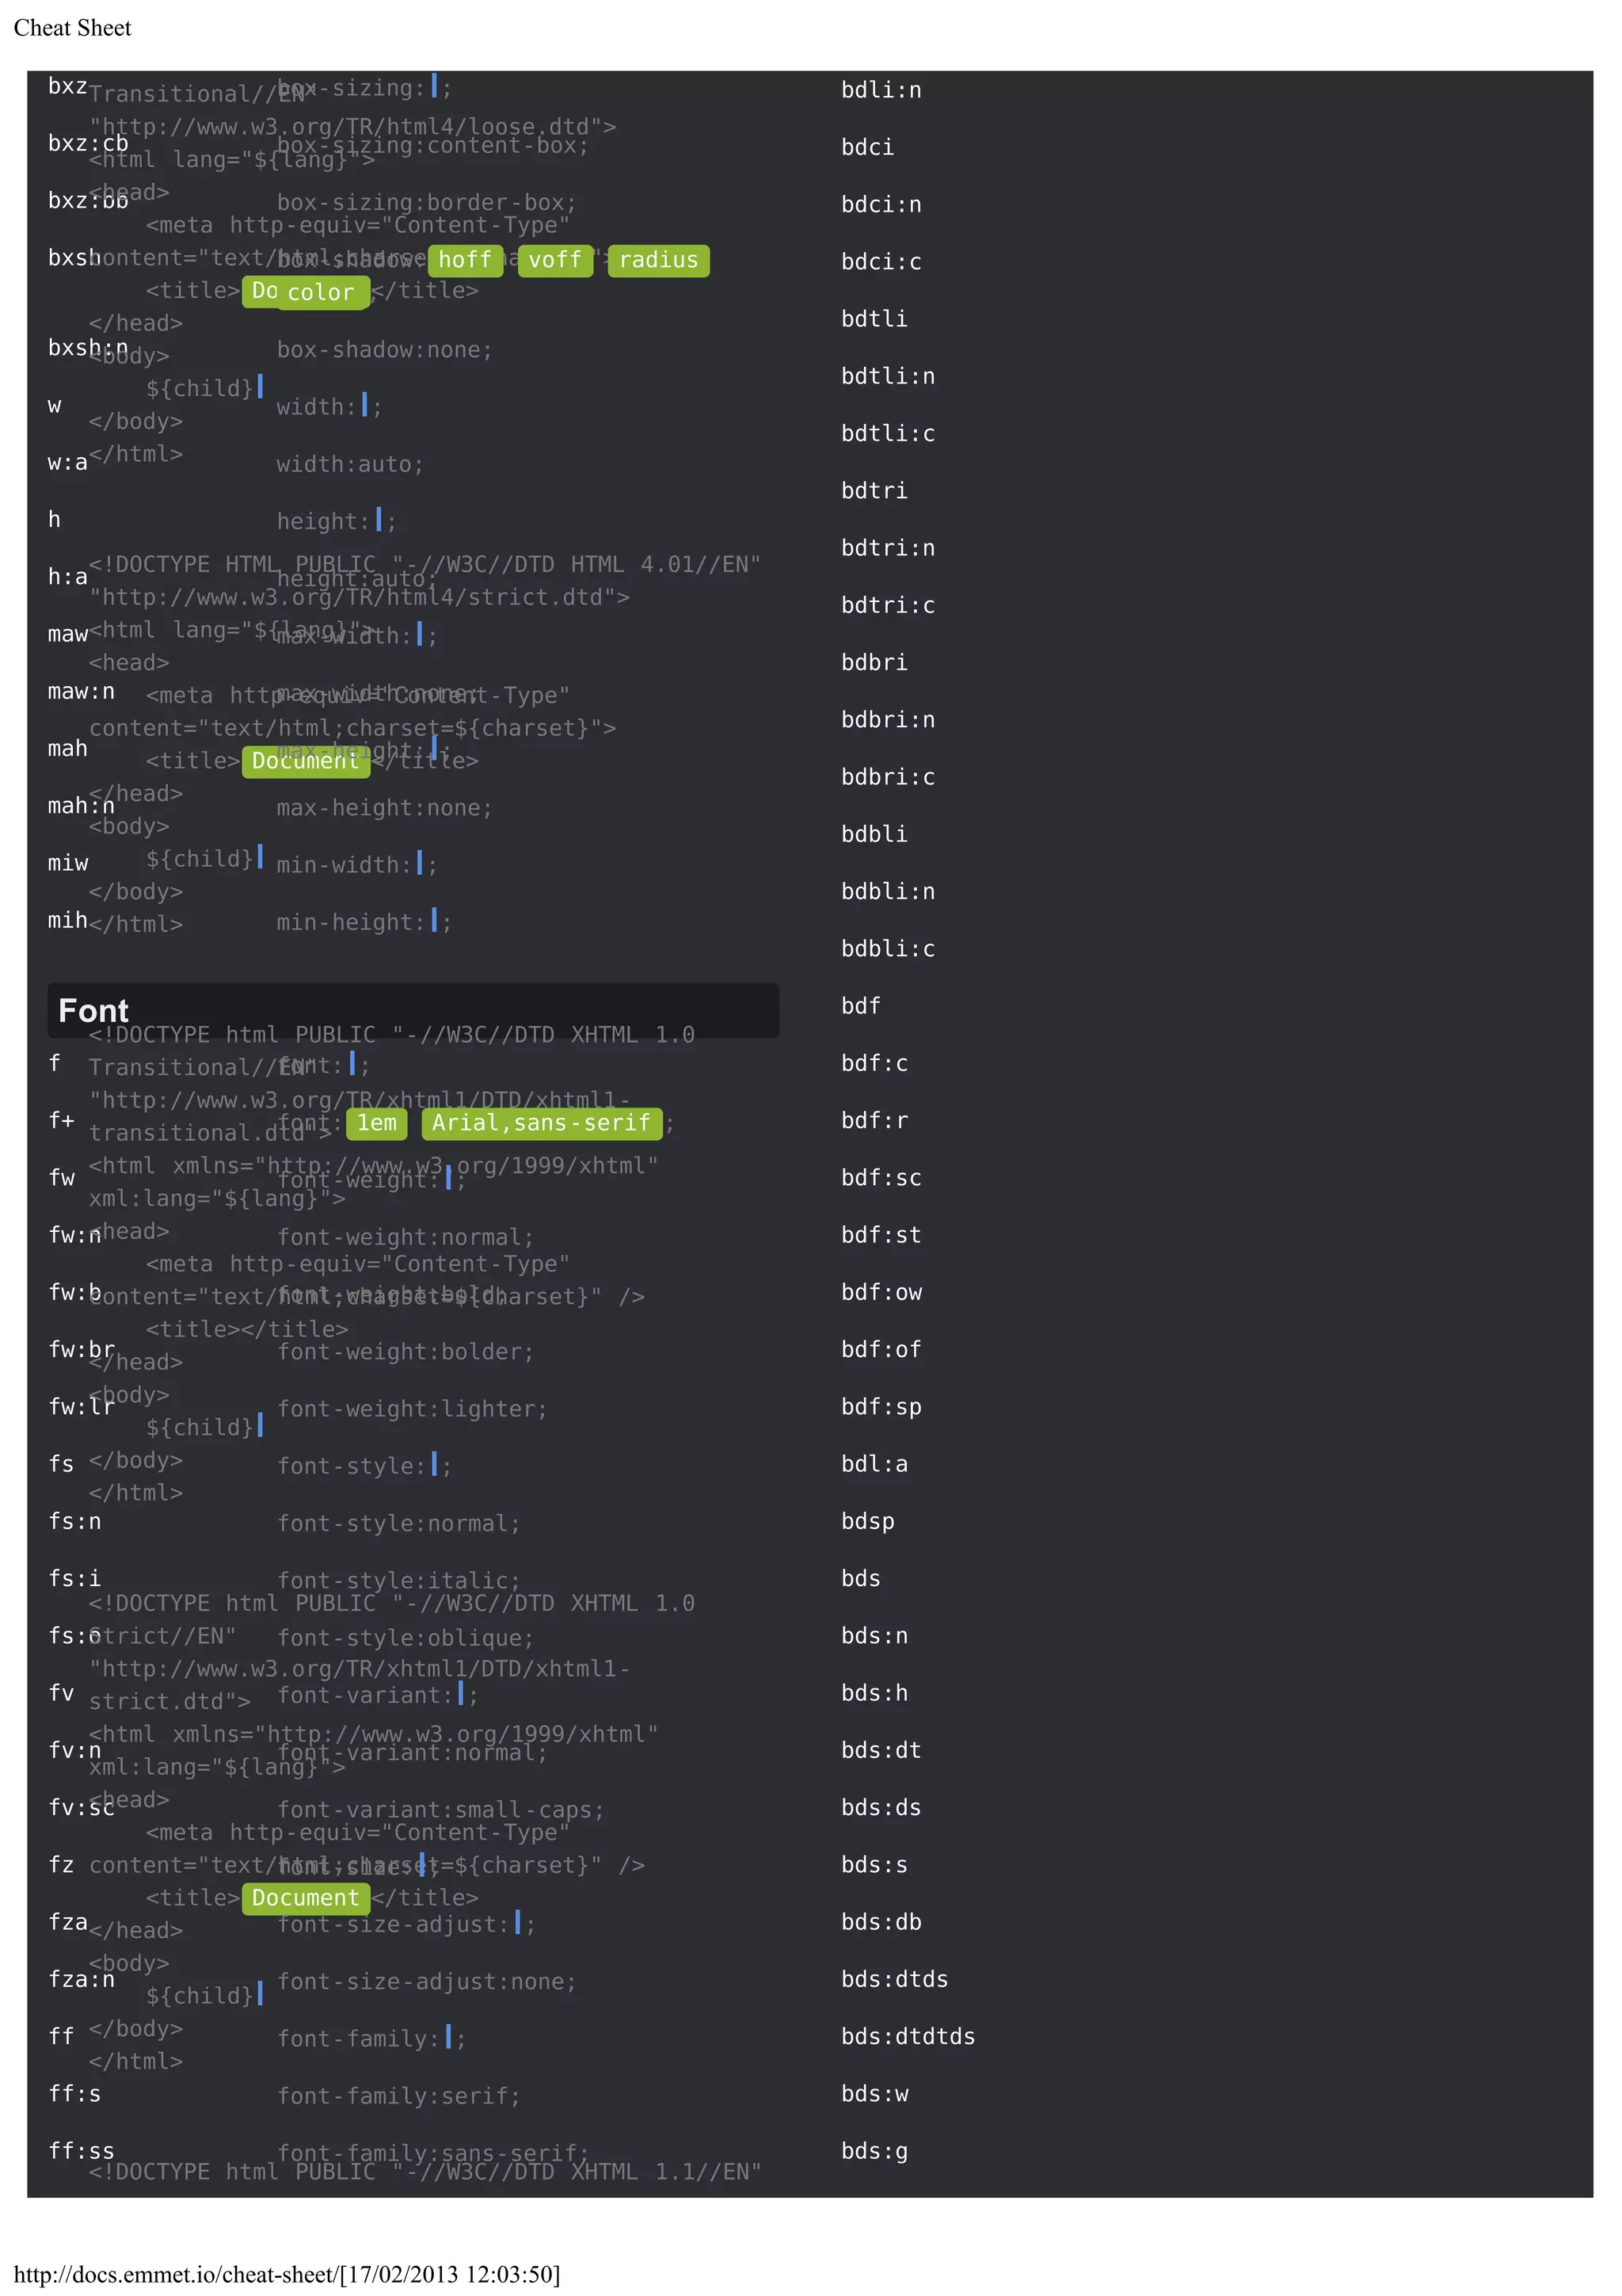Click the green 'hoff' placeholder
Image resolution: width=1622 pixels, height=2296 pixels.
click(465, 260)
